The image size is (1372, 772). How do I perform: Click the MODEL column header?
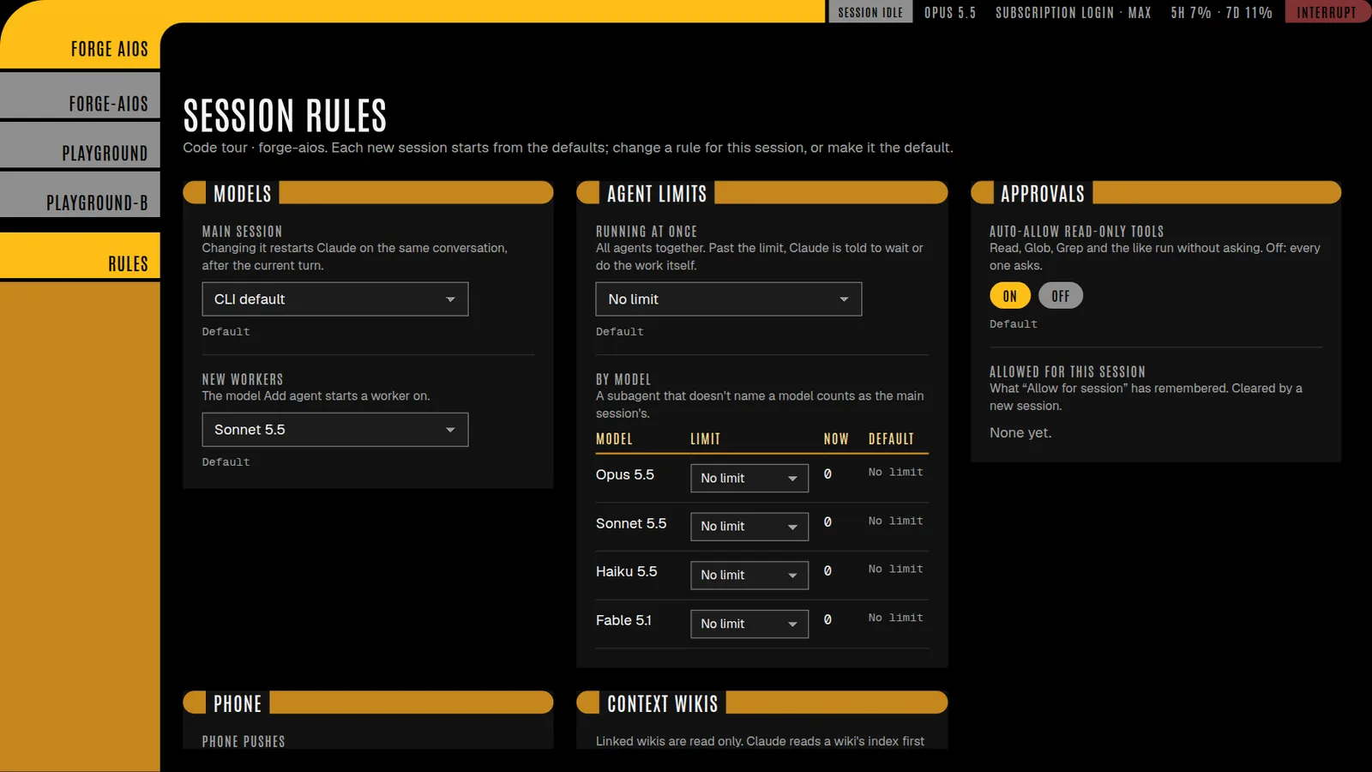(x=614, y=439)
